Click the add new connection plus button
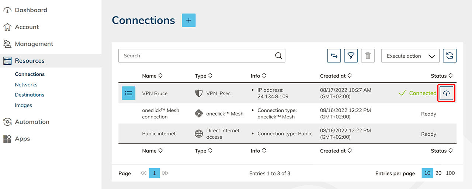Image resolution: width=472 pixels, height=189 pixels. click(189, 20)
